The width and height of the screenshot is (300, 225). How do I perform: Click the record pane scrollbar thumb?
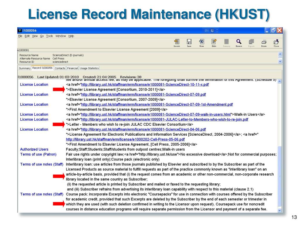pos(279,176)
